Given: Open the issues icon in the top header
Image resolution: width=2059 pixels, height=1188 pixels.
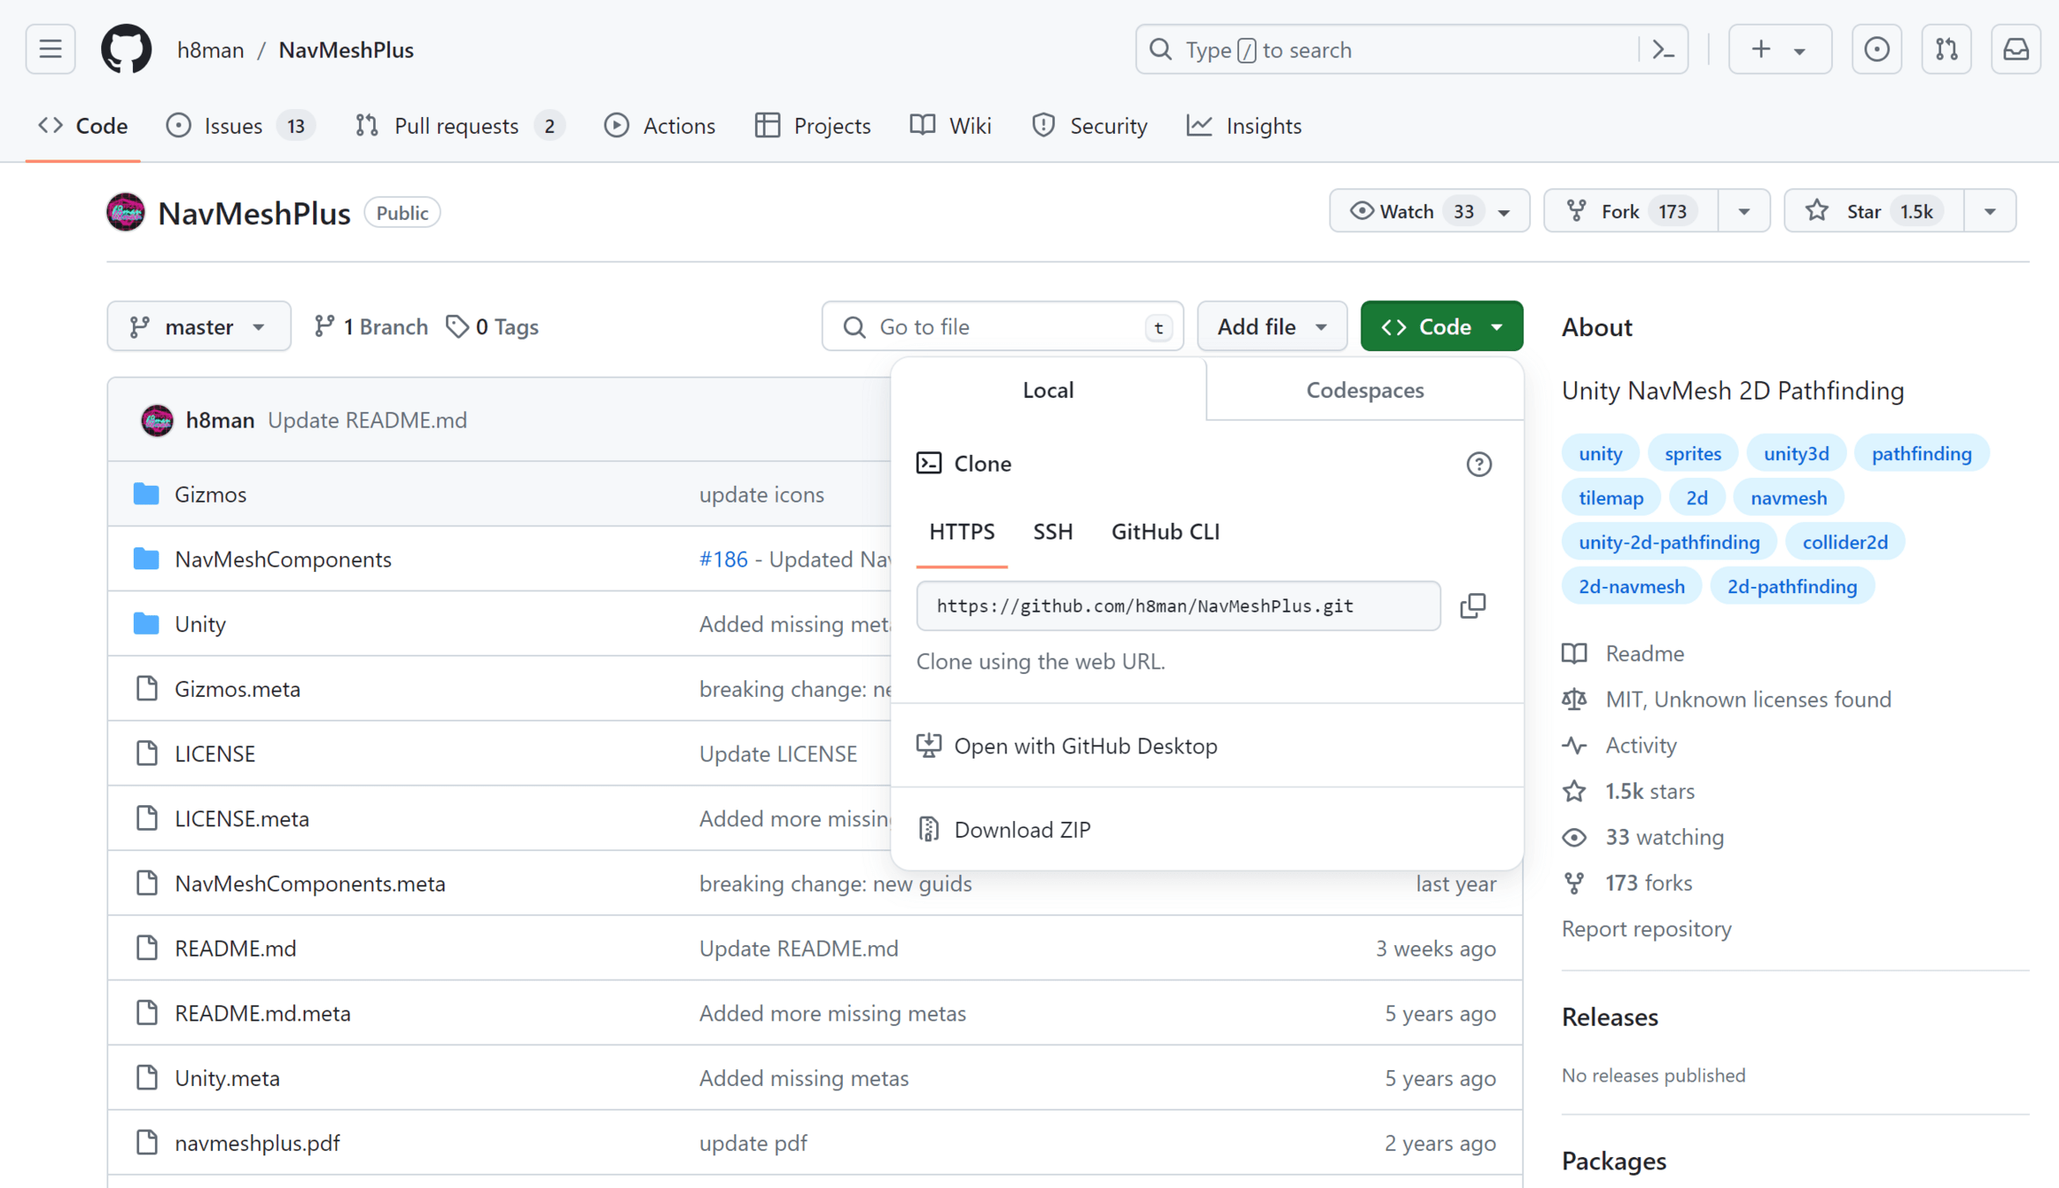Looking at the screenshot, I should 1876,50.
